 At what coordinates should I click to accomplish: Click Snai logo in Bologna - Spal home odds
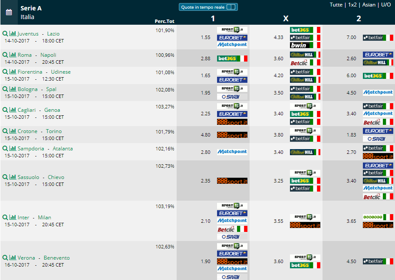tap(232, 97)
